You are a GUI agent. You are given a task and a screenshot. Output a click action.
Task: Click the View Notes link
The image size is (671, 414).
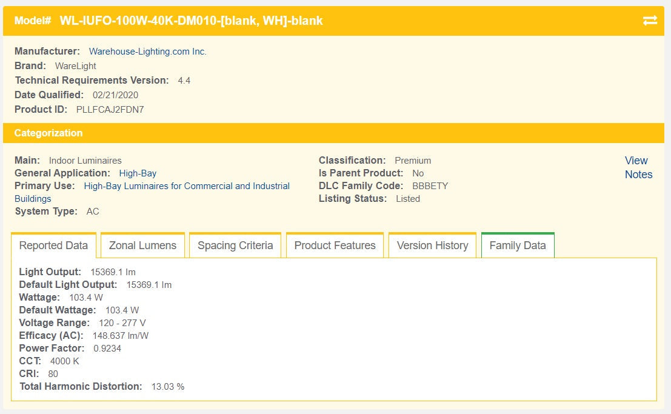click(638, 167)
